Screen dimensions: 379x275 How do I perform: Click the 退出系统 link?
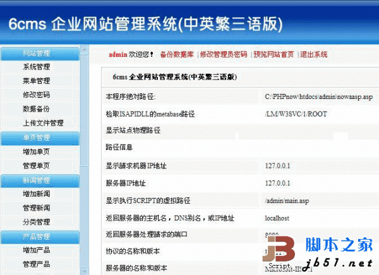click(314, 54)
